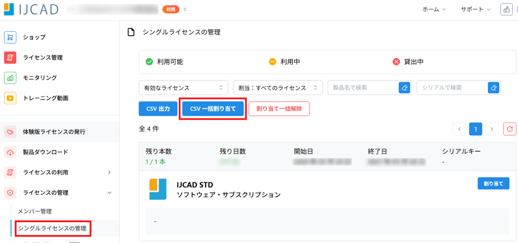
Task: Click the red 貸出中 status icon
Action: [x=396, y=62]
